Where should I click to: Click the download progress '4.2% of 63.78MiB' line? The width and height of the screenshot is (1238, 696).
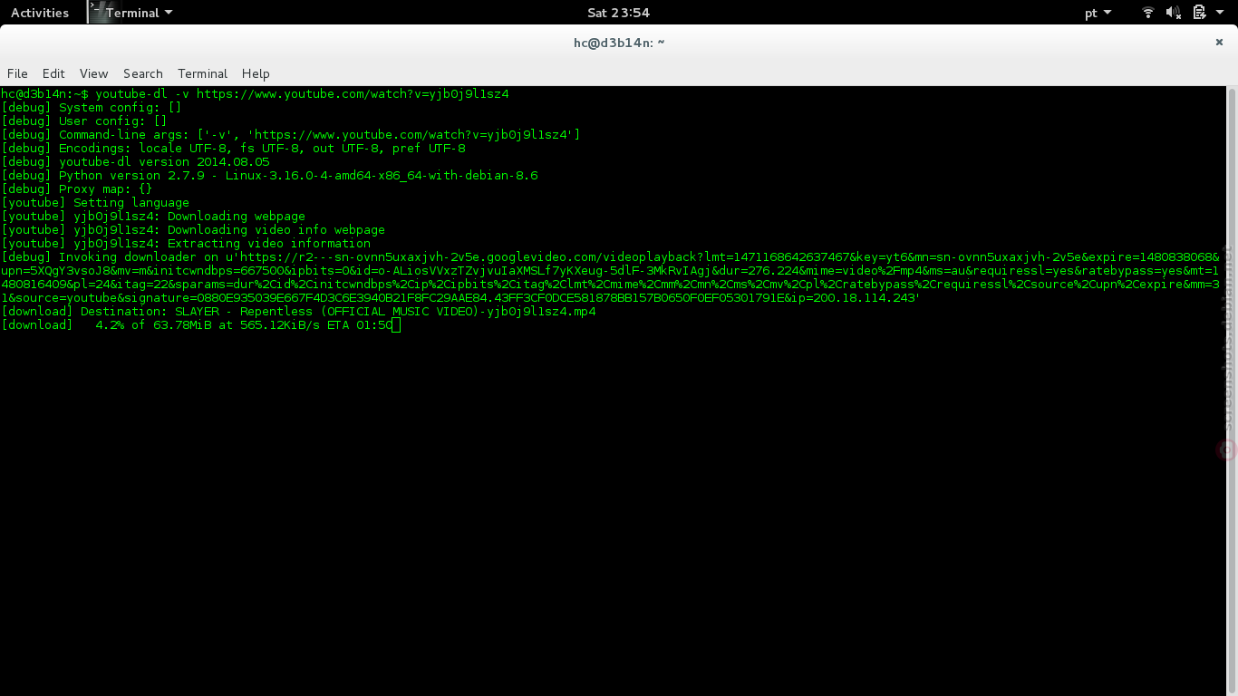tap(197, 324)
